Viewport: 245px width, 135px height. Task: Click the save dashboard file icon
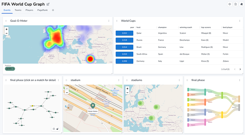[235, 4]
